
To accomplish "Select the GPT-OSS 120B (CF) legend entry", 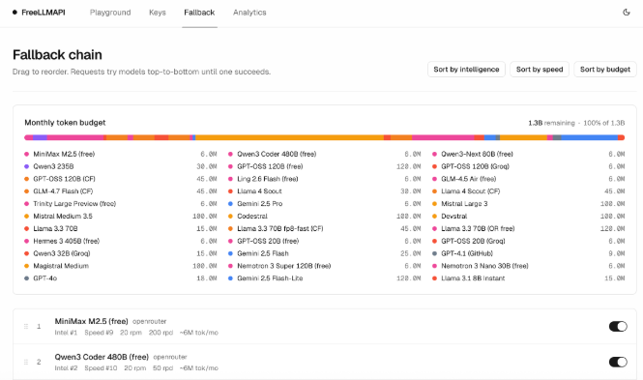I will [x=121, y=179].
